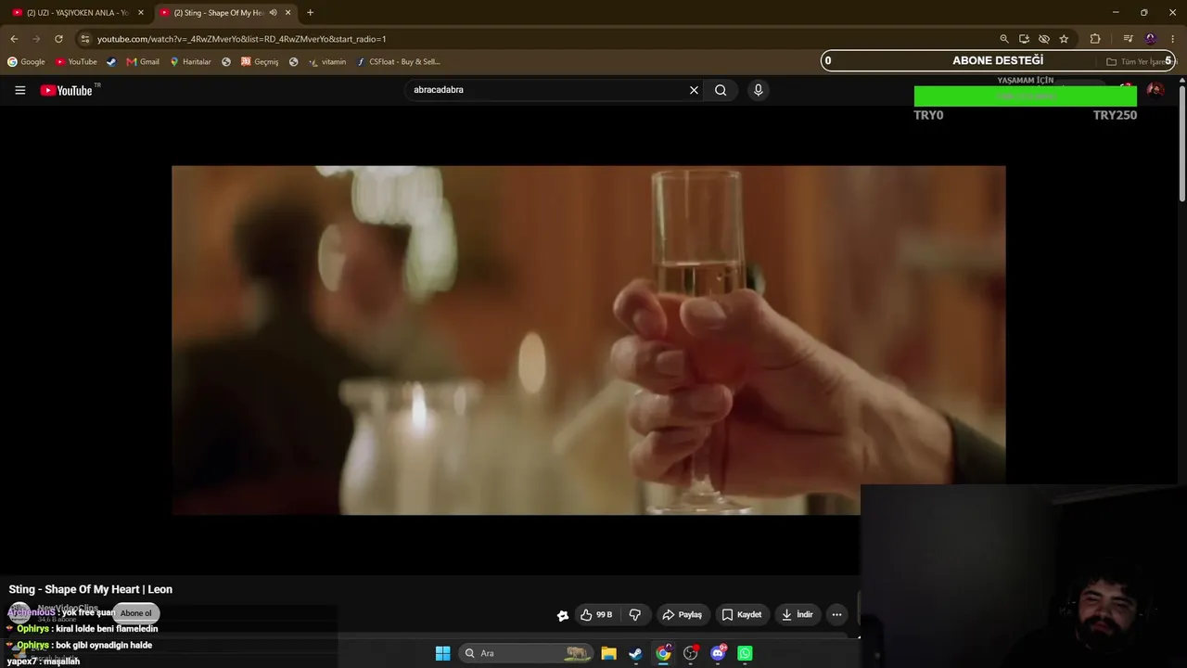Open the Extensions puzzle icon
Screen dimensions: 1187x668
pos(1095,39)
